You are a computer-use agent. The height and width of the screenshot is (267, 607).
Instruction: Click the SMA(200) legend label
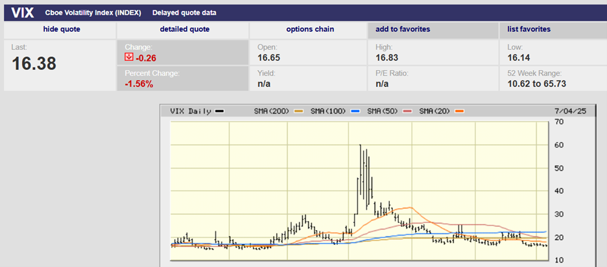(x=272, y=111)
